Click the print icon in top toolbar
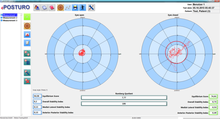Screen dimensions: 220x119 pos(75,7)
